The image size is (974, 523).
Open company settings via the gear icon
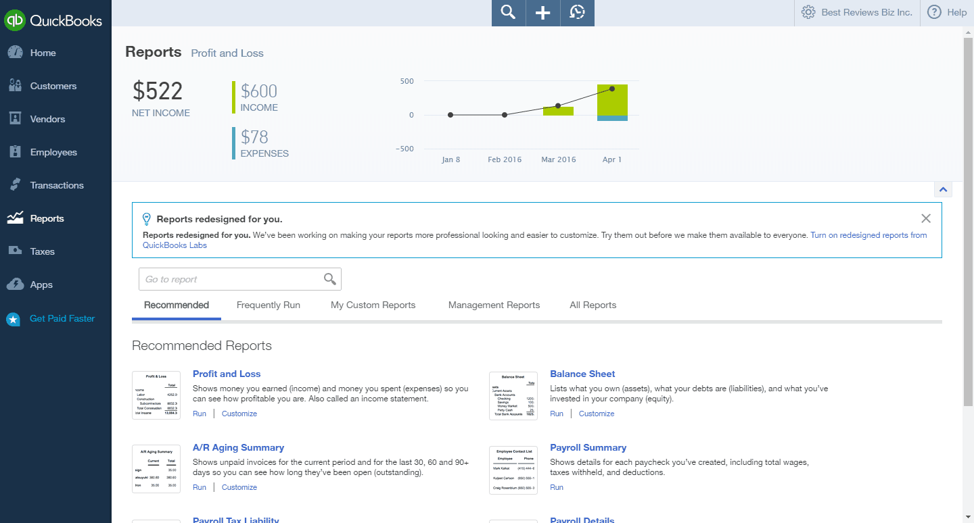coord(807,11)
